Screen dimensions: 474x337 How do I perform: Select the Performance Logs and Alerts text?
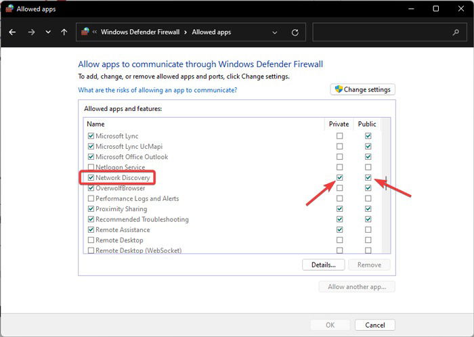(137, 198)
